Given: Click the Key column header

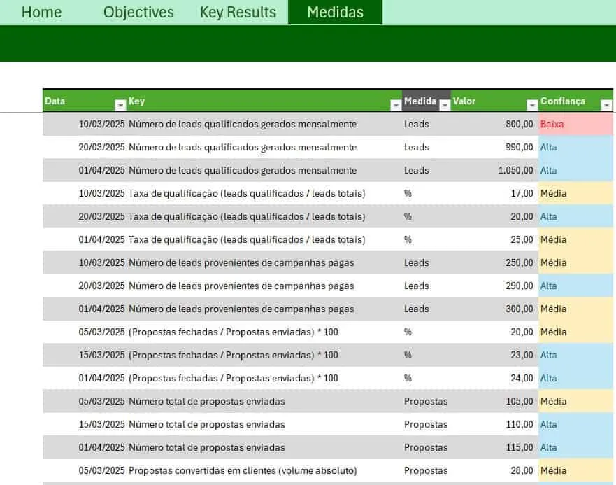Looking at the screenshot, I should click(264, 101).
